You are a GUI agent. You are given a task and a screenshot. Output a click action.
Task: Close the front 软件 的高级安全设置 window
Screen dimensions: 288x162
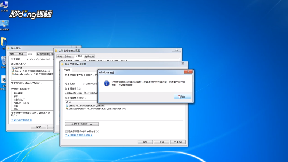pos(183,63)
